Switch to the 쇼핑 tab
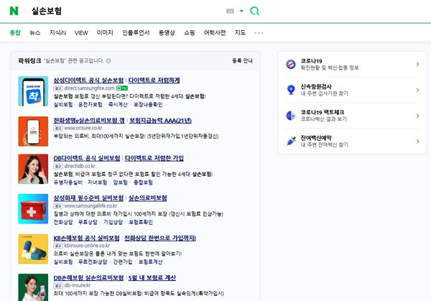This screenshot has height=301, width=431. [189, 33]
